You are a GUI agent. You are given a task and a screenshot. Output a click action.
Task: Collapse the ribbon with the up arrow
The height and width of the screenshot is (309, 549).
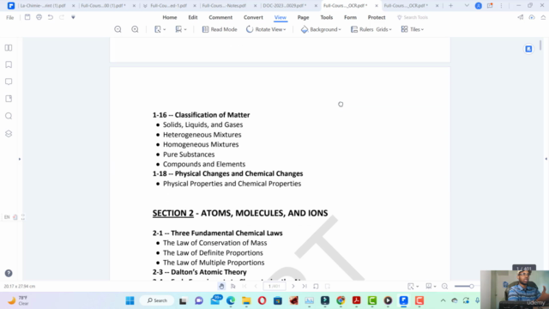(543, 17)
